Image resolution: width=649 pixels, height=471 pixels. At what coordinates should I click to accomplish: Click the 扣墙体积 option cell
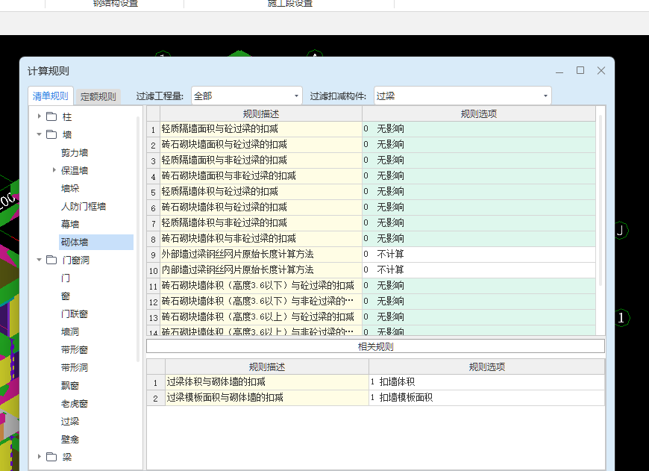486,382
